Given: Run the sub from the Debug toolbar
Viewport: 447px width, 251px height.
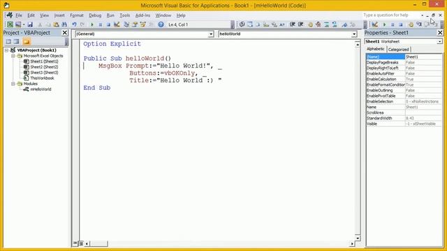Looking at the screenshot, I should (x=384, y=25).
